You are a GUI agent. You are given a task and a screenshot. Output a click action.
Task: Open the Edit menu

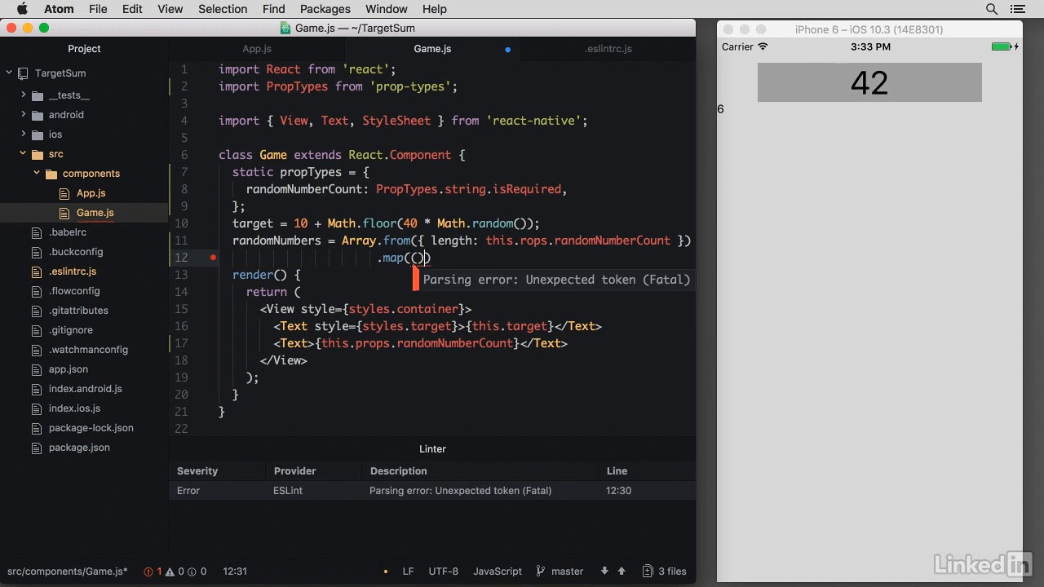[x=132, y=9]
